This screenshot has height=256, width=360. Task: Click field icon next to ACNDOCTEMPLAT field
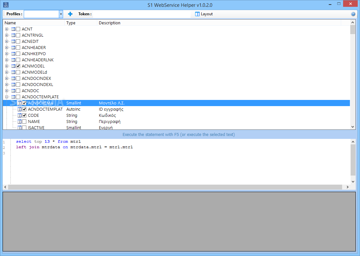point(20,109)
